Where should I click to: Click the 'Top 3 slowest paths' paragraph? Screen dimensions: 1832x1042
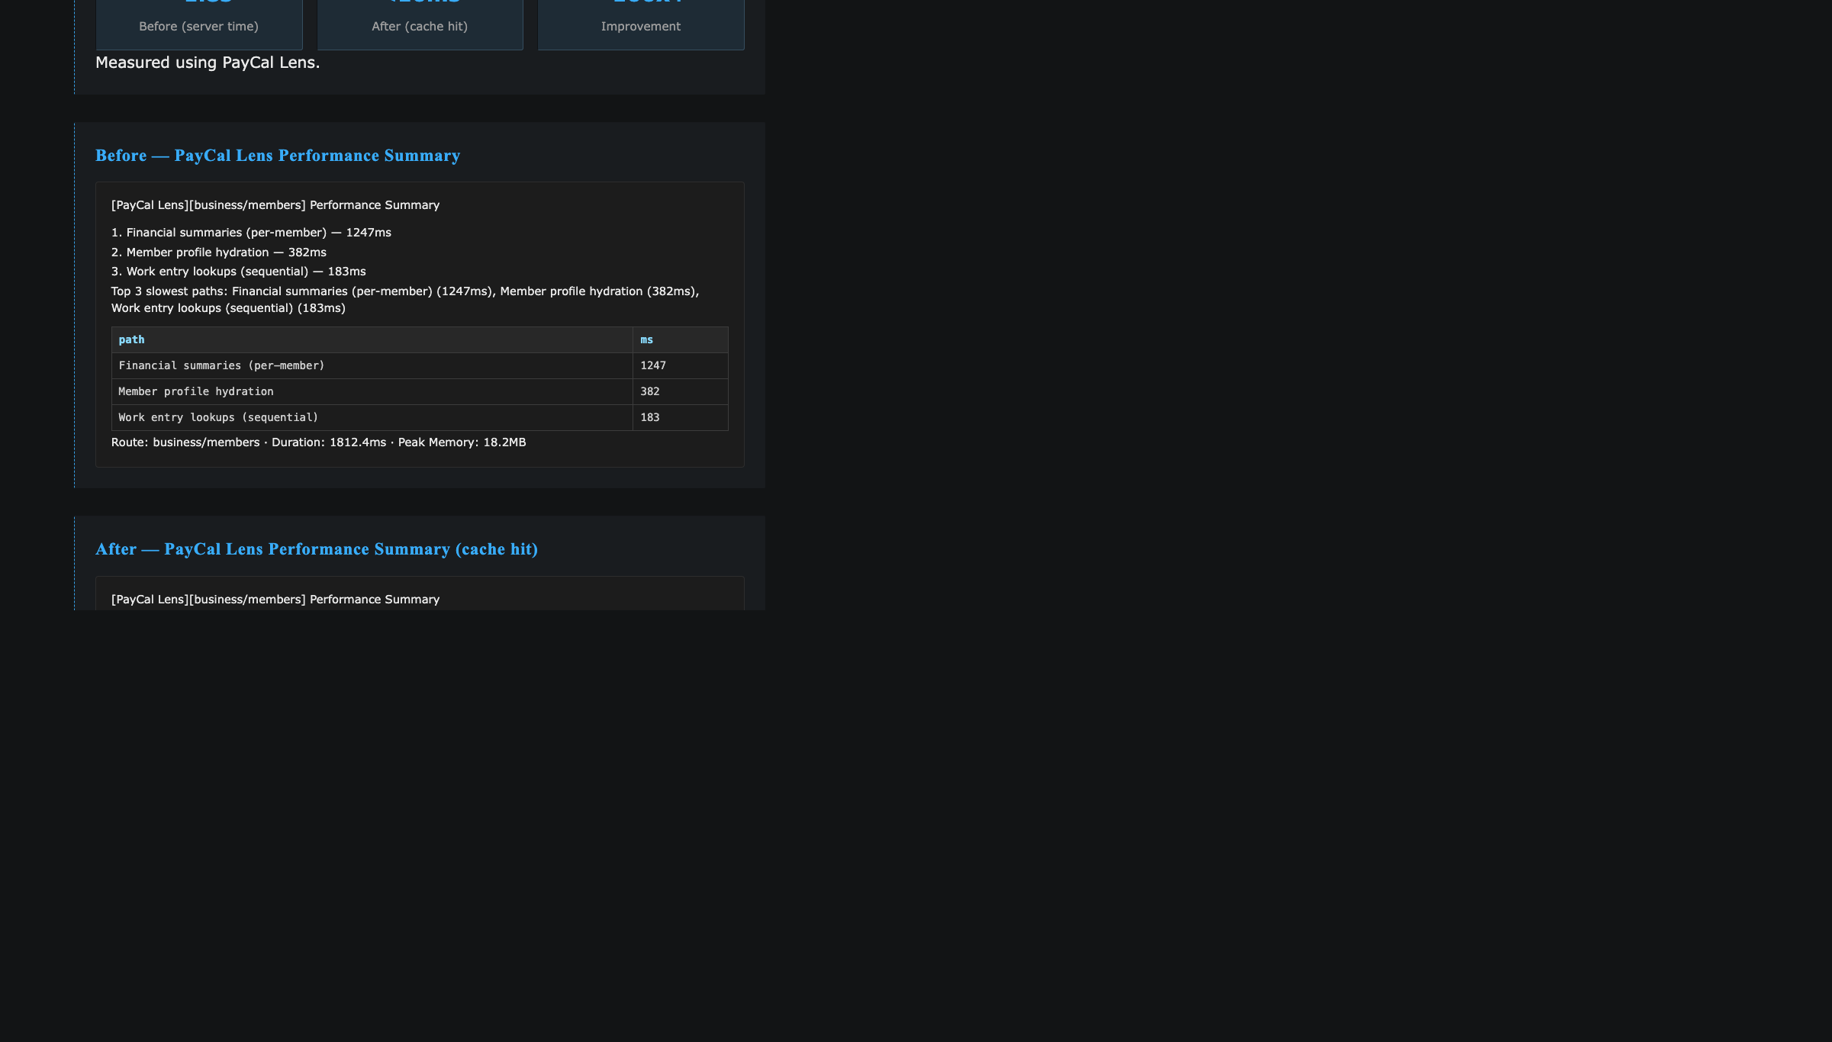pos(405,300)
